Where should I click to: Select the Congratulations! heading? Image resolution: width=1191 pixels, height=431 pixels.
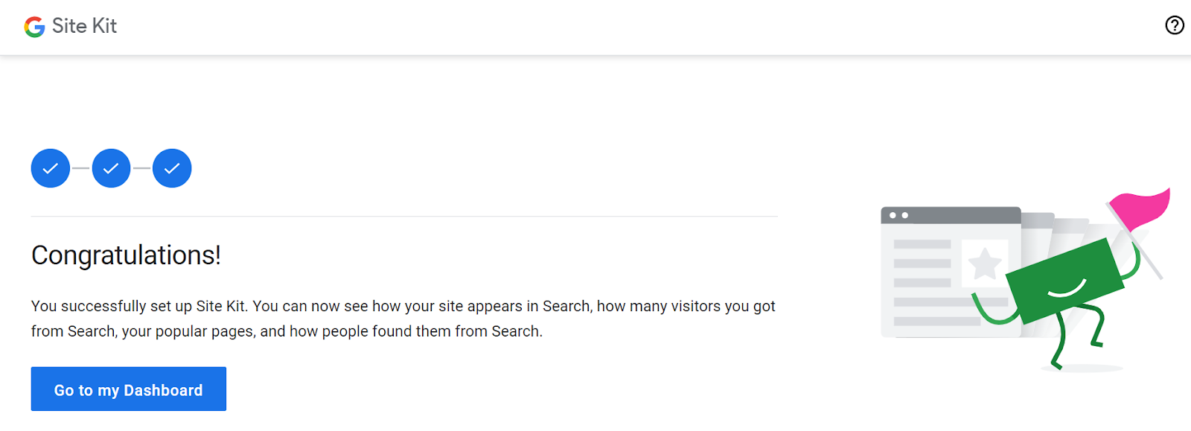pyautogui.click(x=126, y=255)
